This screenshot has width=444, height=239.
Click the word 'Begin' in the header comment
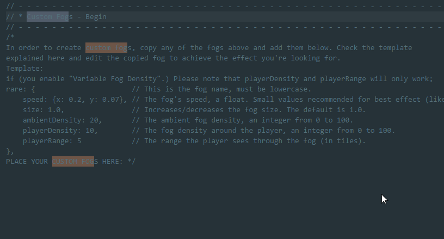coord(96,17)
